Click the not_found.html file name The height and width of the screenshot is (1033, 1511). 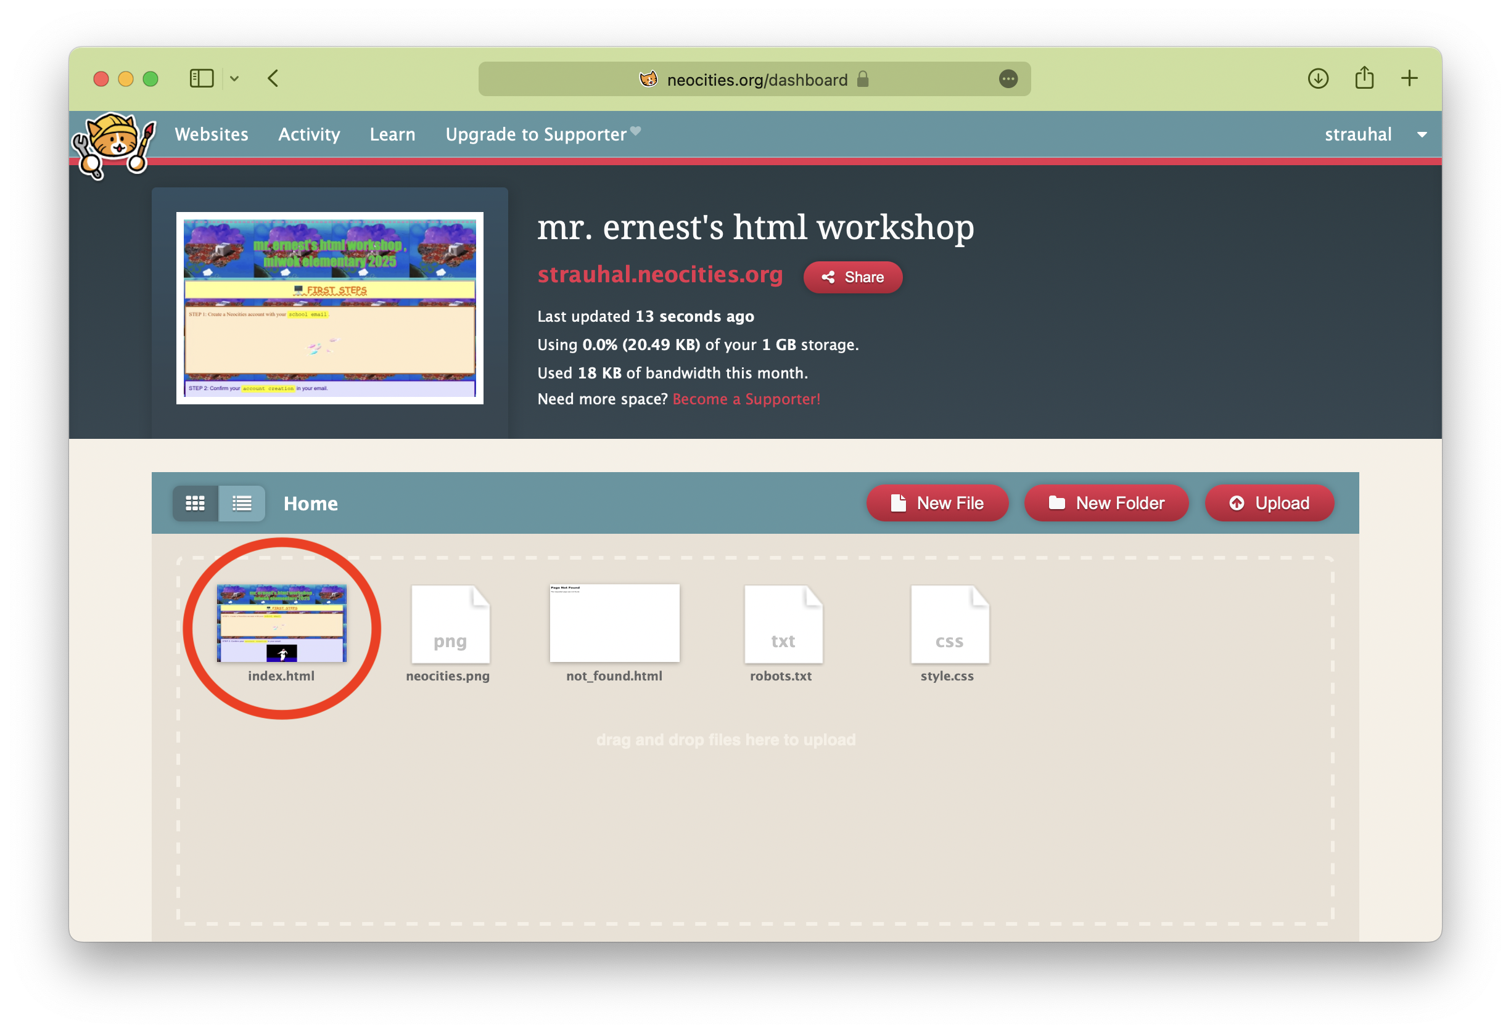(x=614, y=676)
